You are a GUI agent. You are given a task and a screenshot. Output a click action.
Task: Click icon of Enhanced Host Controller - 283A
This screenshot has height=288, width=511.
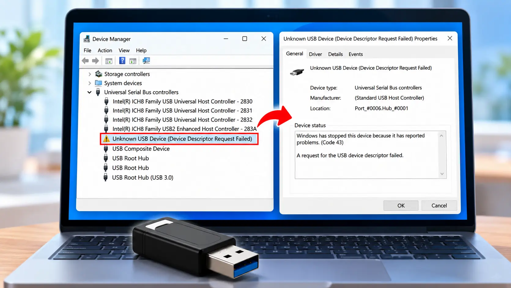pyautogui.click(x=106, y=129)
